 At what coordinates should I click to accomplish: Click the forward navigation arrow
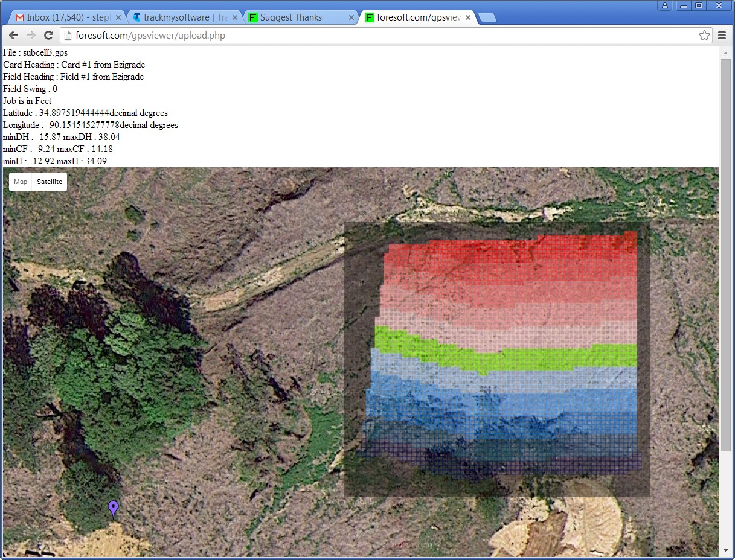pos(31,36)
